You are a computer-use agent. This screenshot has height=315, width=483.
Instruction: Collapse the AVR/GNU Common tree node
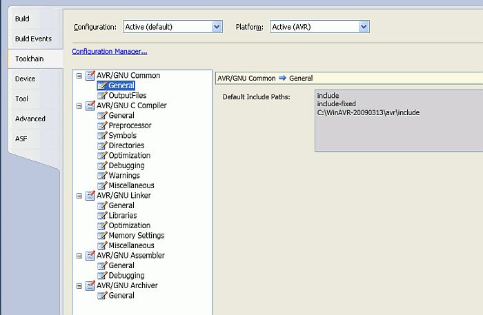point(79,76)
